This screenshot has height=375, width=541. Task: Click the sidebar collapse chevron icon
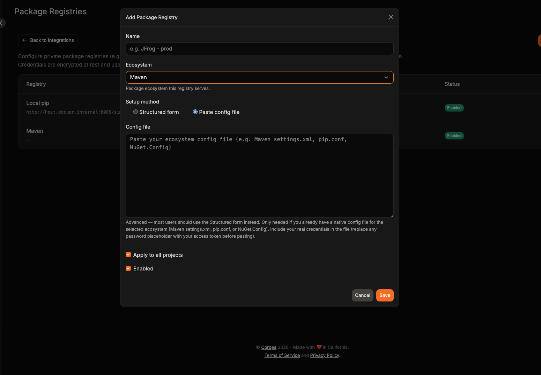pyautogui.click(x=1, y=23)
